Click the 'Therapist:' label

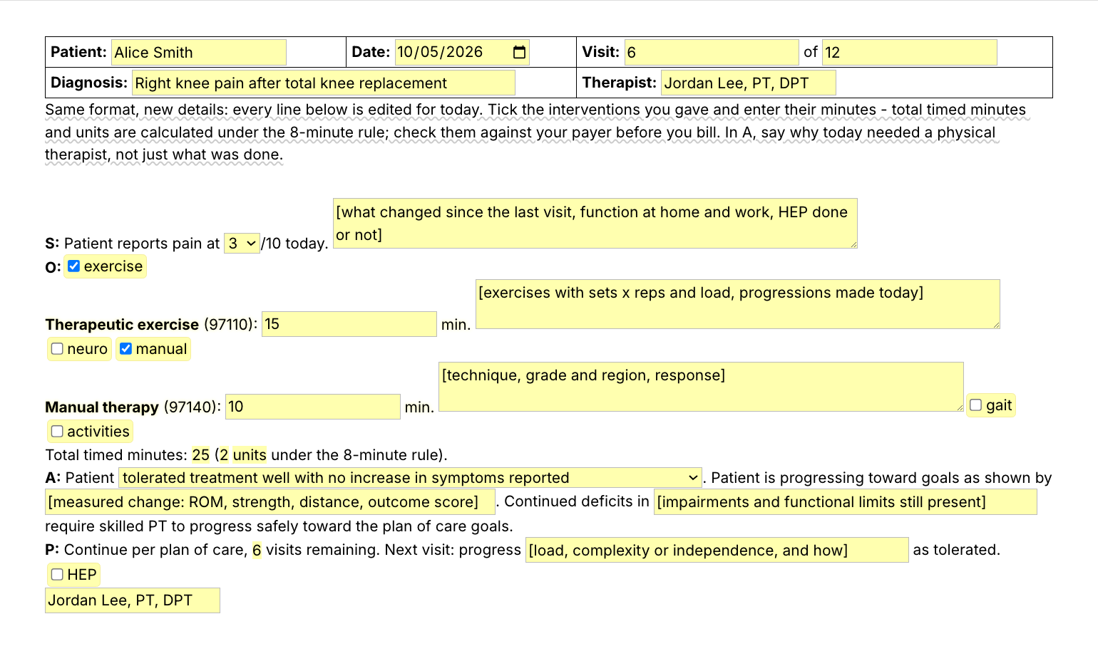(619, 83)
